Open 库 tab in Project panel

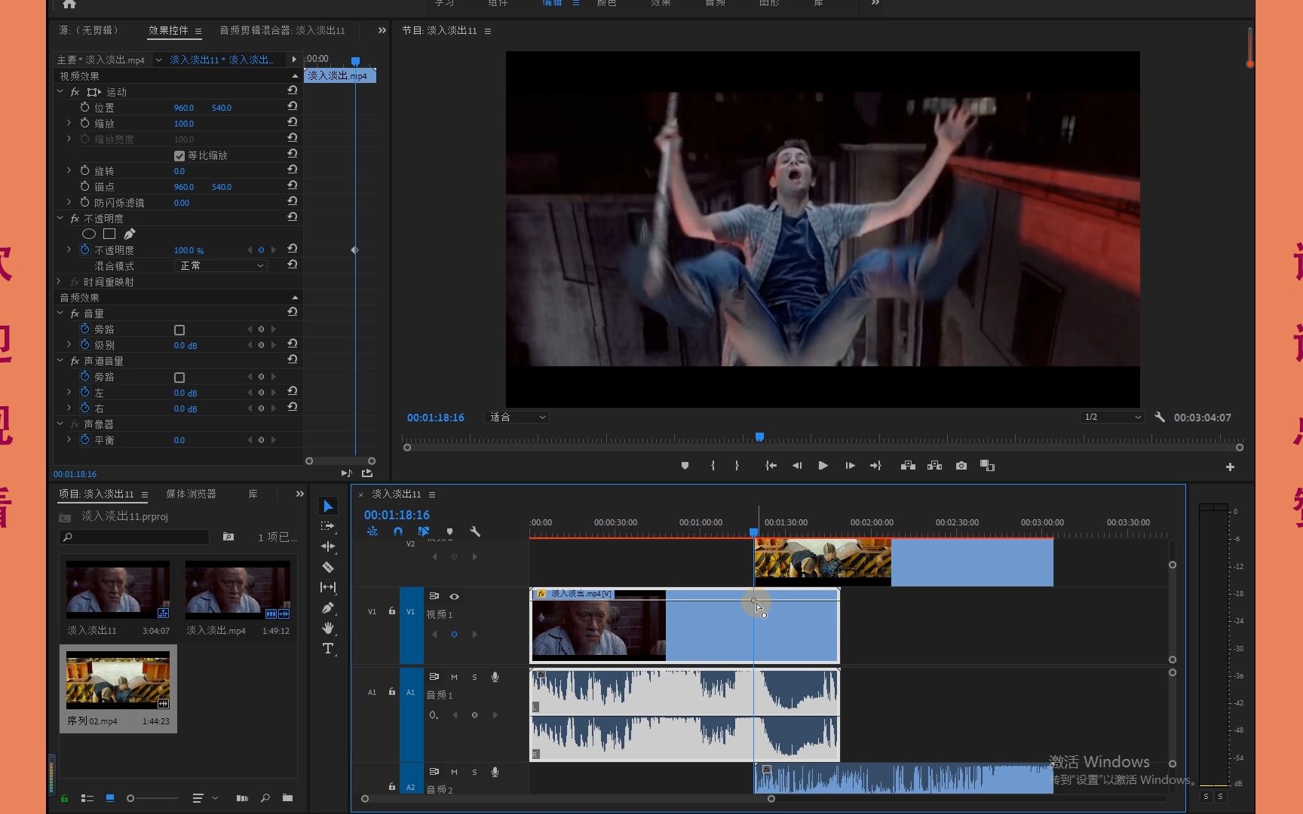pos(253,494)
